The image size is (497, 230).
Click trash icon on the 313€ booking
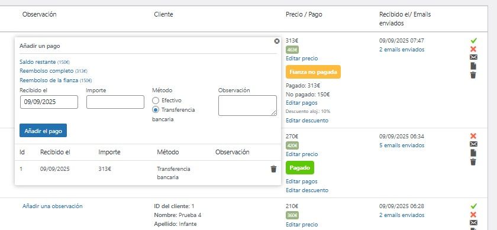[x=473, y=75]
